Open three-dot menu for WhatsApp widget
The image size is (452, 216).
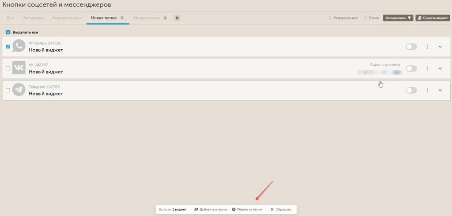pyautogui.click(x=427, y=47)
